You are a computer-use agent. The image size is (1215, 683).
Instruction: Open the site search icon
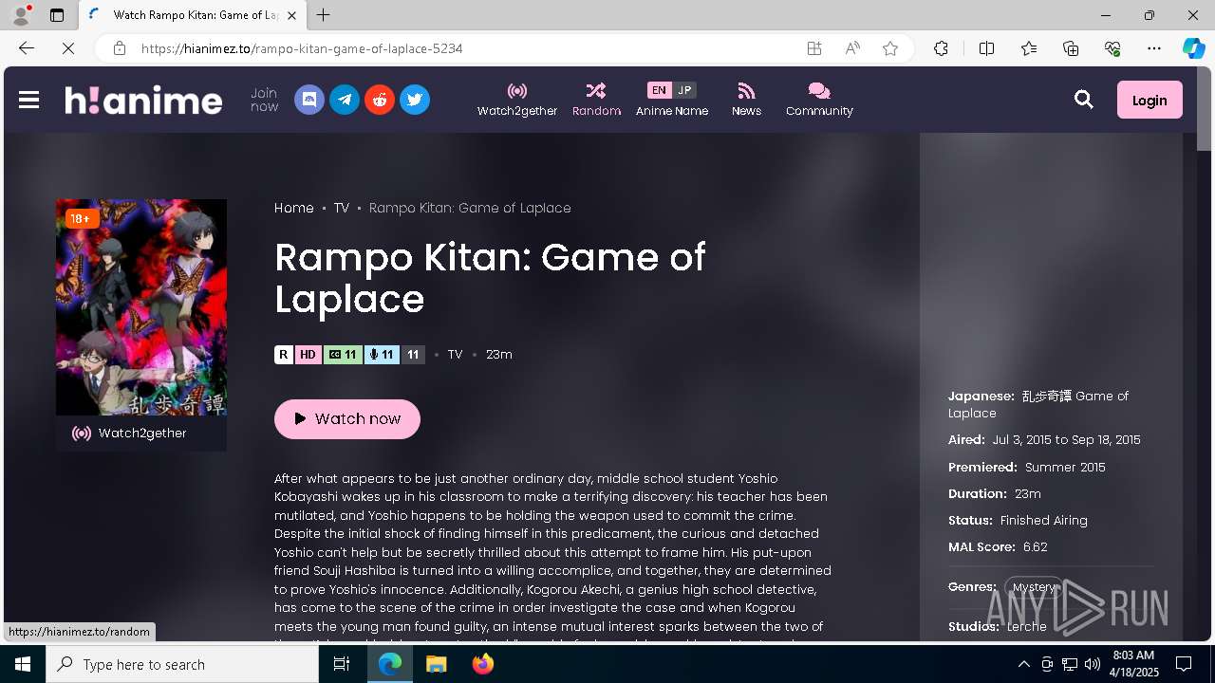[x=1083, y=100]
